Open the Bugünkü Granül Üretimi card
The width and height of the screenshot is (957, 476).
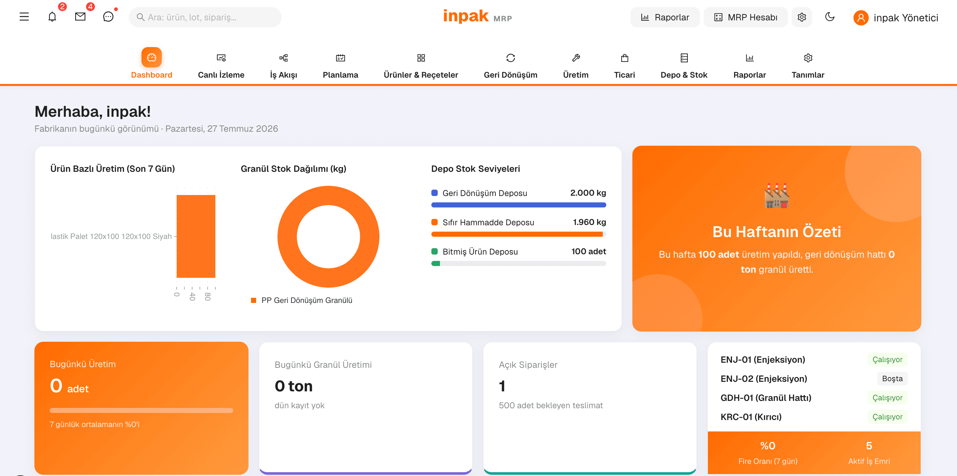365,408
